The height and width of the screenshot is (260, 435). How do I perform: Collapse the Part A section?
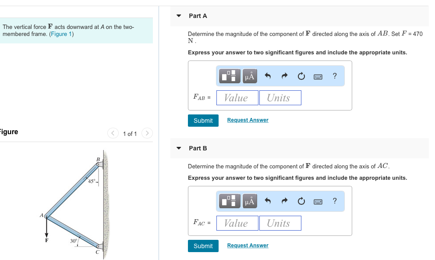click(178, 15)
